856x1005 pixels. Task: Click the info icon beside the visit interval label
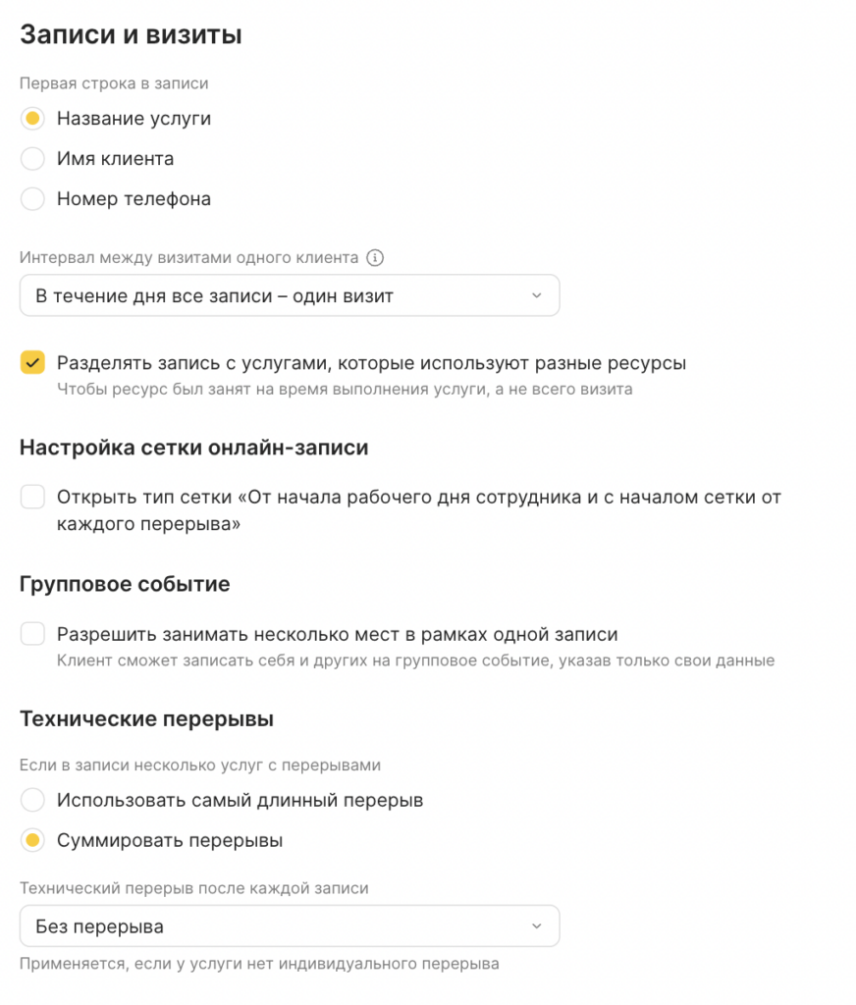coord(374,259)
